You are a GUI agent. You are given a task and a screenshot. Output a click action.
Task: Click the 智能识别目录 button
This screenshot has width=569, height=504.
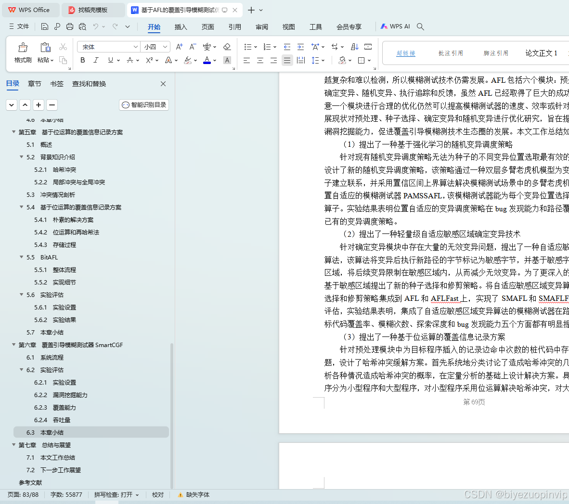coord(143,105)
